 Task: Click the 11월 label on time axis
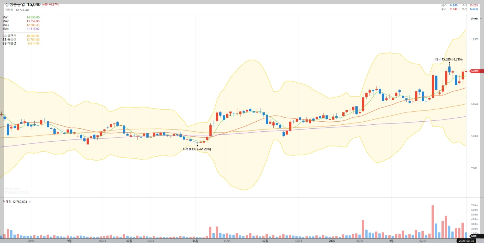(x=195, y=241)
